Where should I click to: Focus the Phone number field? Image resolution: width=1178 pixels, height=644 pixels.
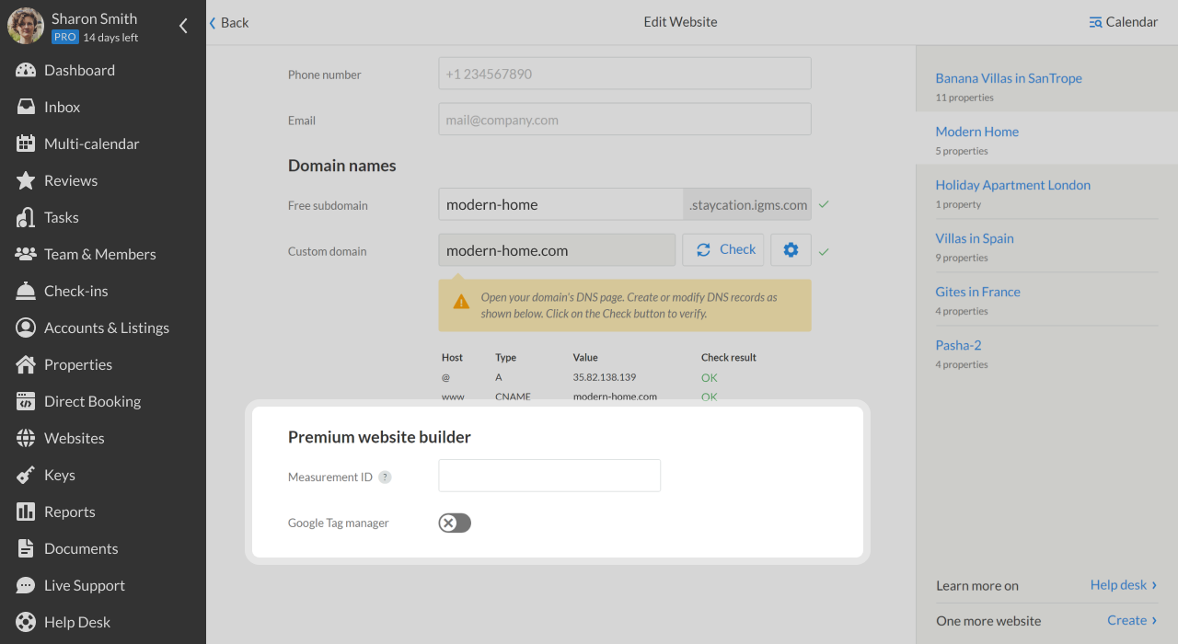[625, 74]
